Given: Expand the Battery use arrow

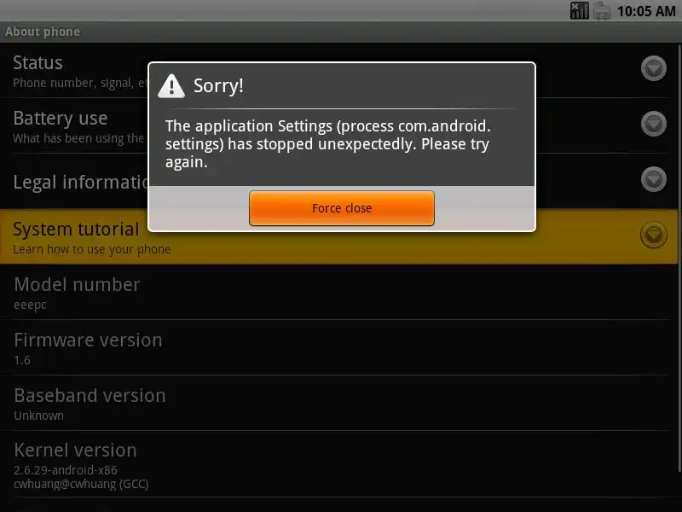Looking at the screenshot, I should [653, 124].
